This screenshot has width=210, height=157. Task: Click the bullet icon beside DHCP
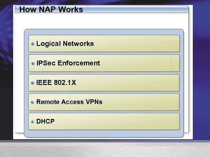33,122
